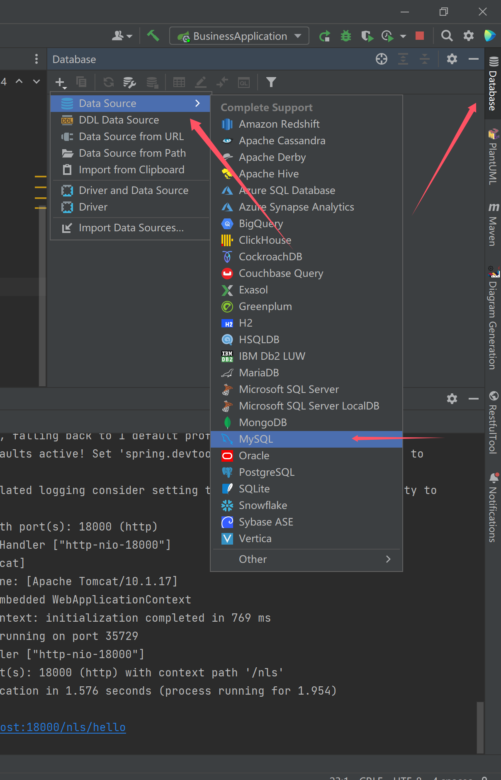Choose Data Source from Path
The image size is (501, 780).
[x=131, y=153]
